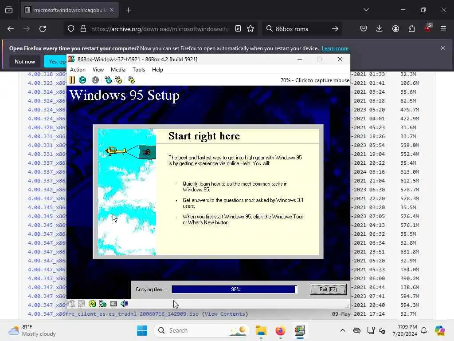Image resolution: width=454 pixels, height=341 pixels.
Task: Pause the 86Box emulation
Action: tap(72, 80)
